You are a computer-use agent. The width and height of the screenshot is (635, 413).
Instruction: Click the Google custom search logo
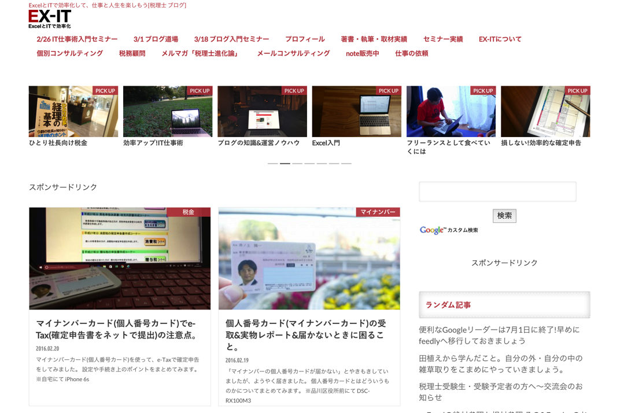[449, 230]
